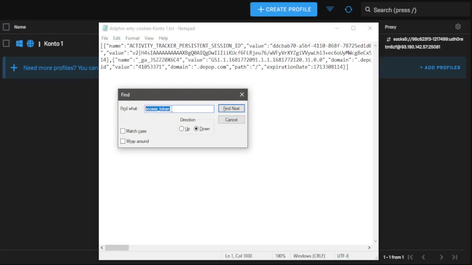Click the Notepad horizontal scrollbar thumb
The height and width of the screenshot is (265, 472).
[117, 248]
